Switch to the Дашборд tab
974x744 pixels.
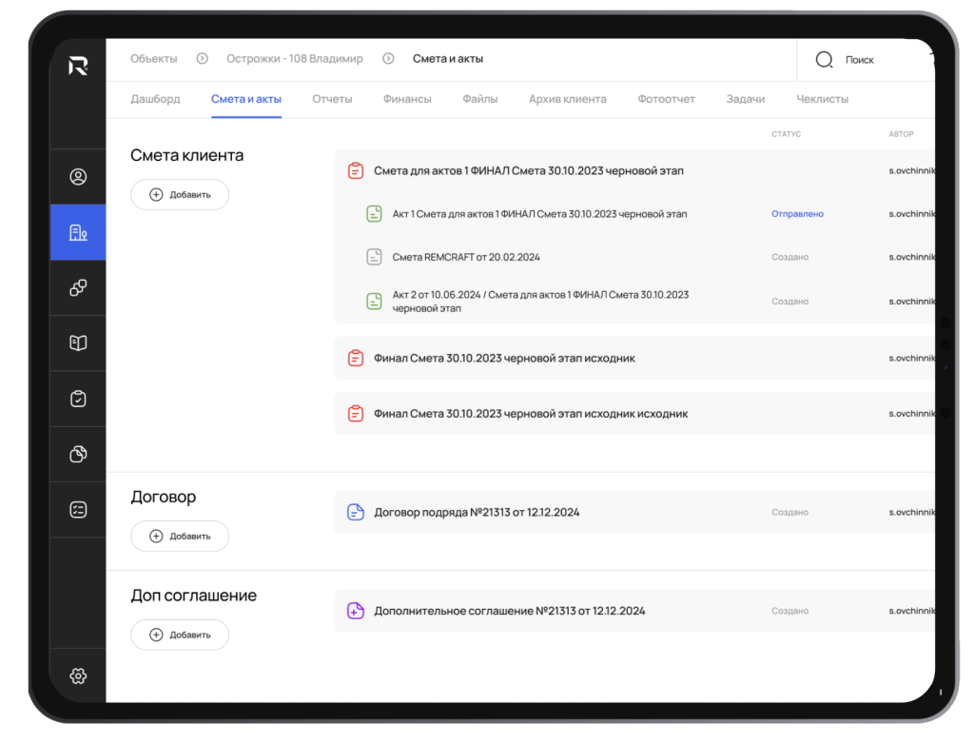(155, 99)
